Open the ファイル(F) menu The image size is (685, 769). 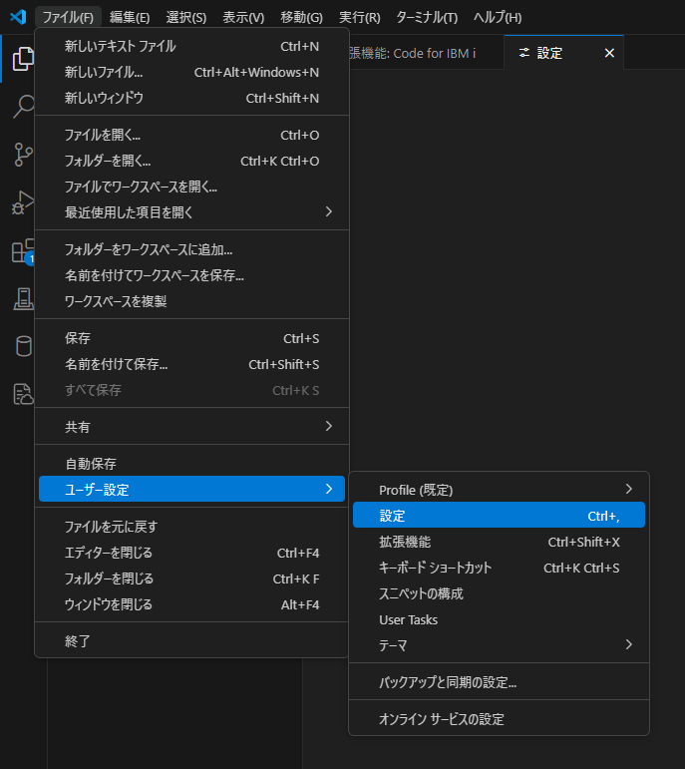click(68, 18)
